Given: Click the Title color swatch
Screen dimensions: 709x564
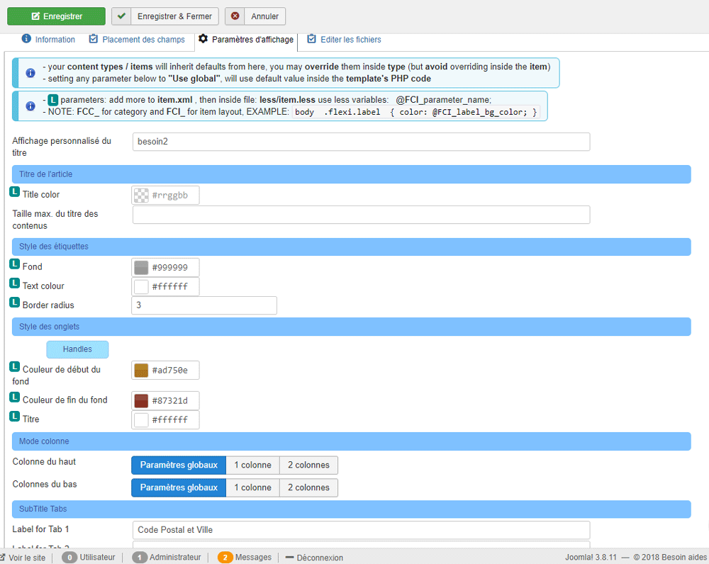Looking at the screenshot, I should pyautogui.click(x=141, y=196).
